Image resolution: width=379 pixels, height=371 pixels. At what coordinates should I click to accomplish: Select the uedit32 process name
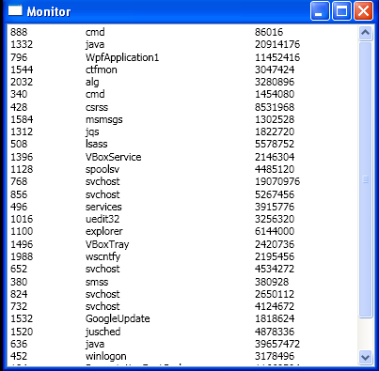[103, 219]
